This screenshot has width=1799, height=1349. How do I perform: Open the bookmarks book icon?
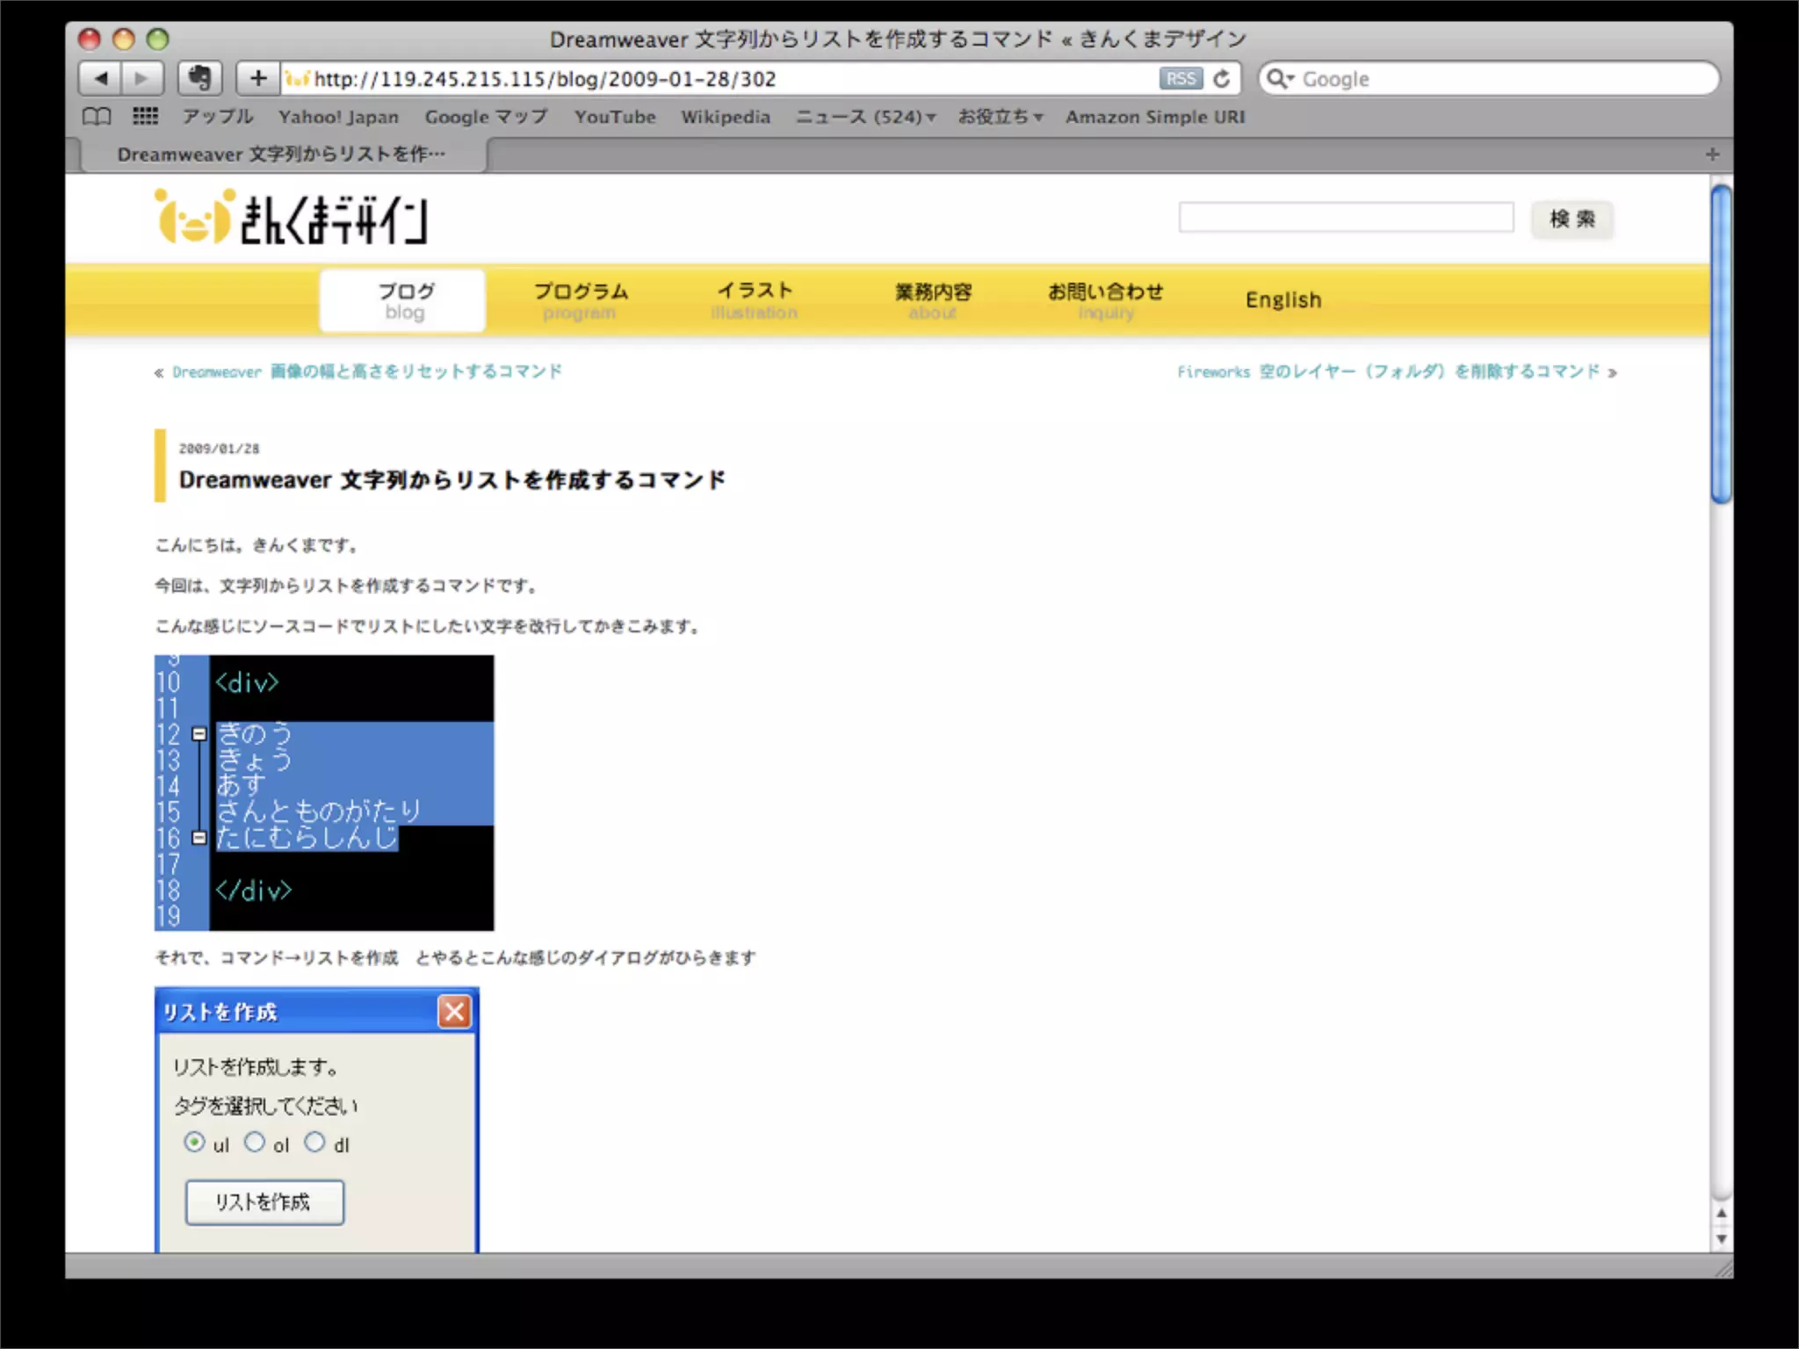pyautogui.click(x=97, y=117)
